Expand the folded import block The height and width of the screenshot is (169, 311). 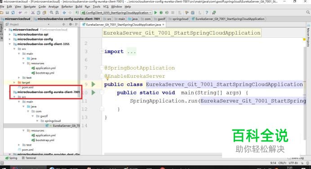click(102, 51)
